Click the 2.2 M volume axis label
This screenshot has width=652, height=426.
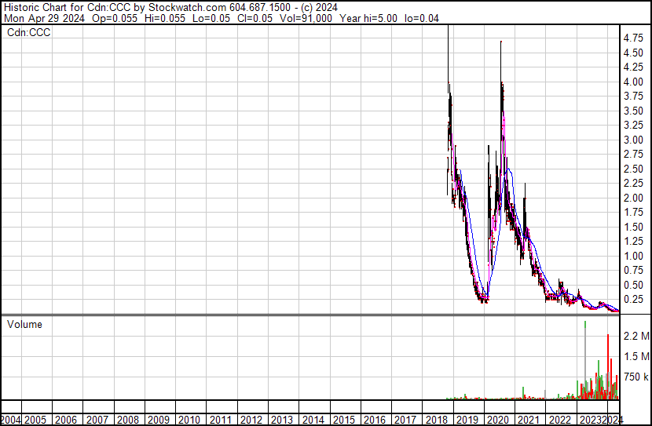click(x=635, y=337)
